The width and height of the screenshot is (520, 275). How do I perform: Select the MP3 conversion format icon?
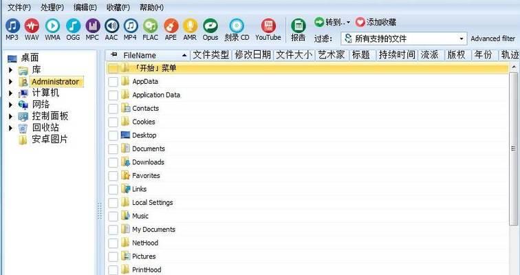(x=12, y=26)
